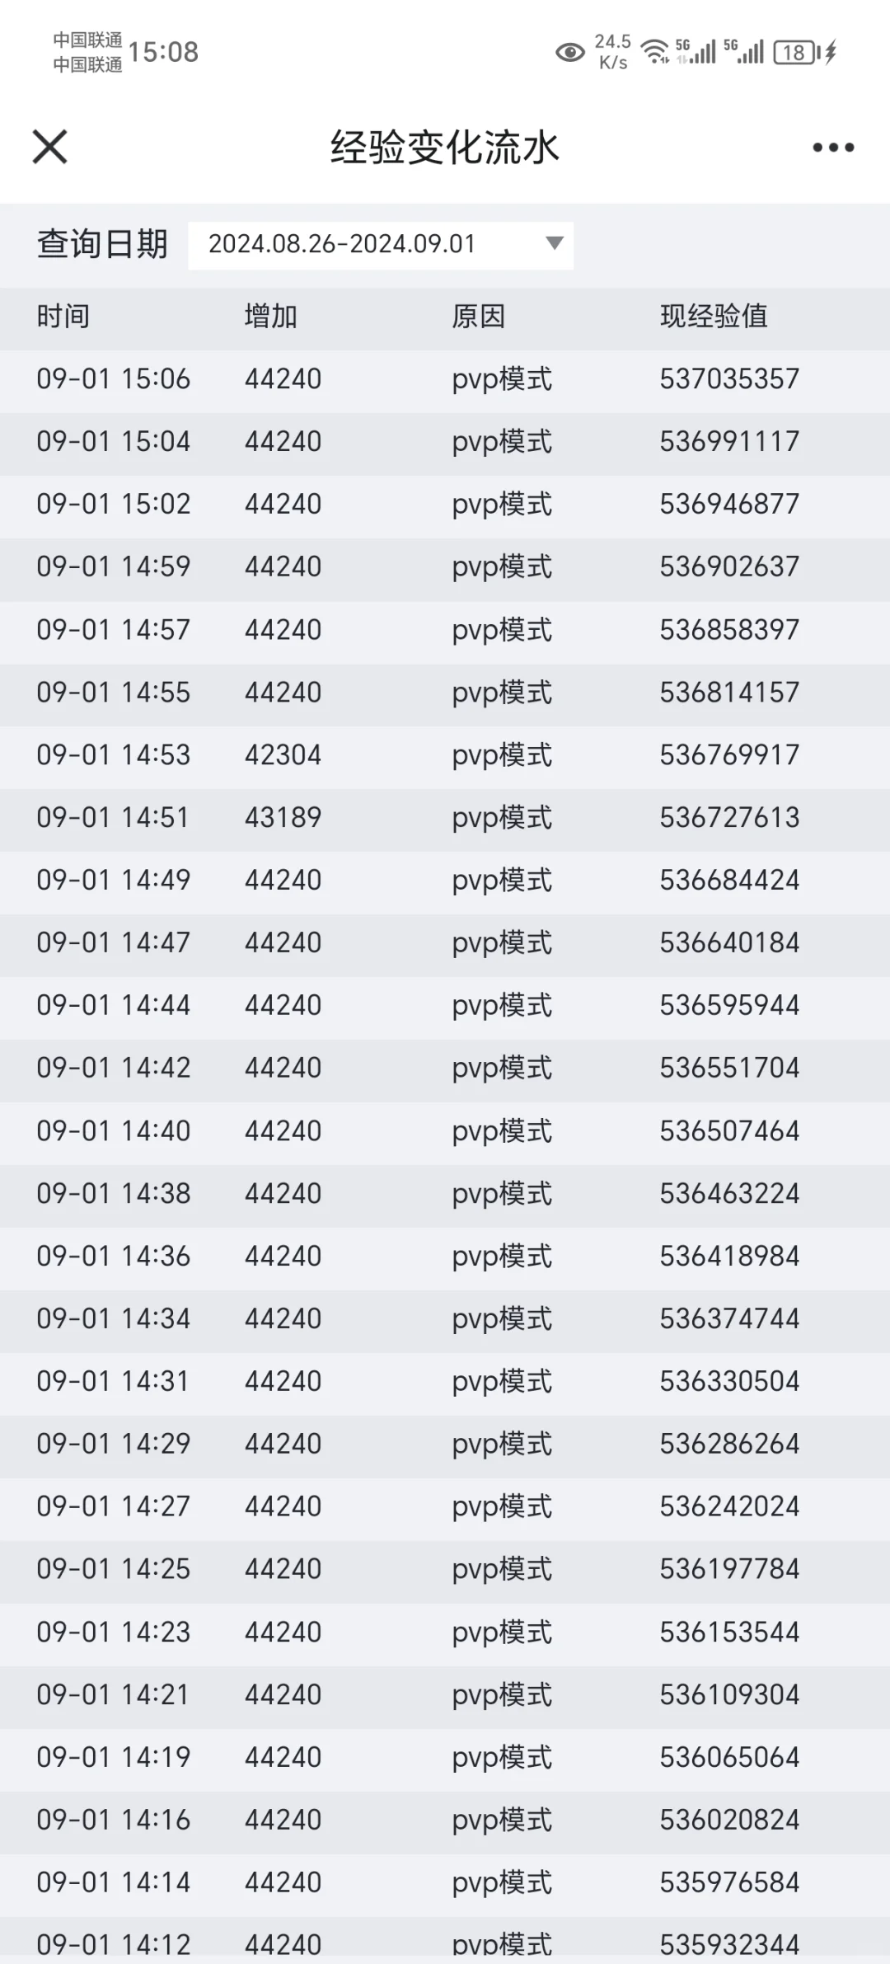Viewport: 890px width, 1964px height.
Task: Tap the eye comfort icon in status bar
Action: (x=569, y=54)
